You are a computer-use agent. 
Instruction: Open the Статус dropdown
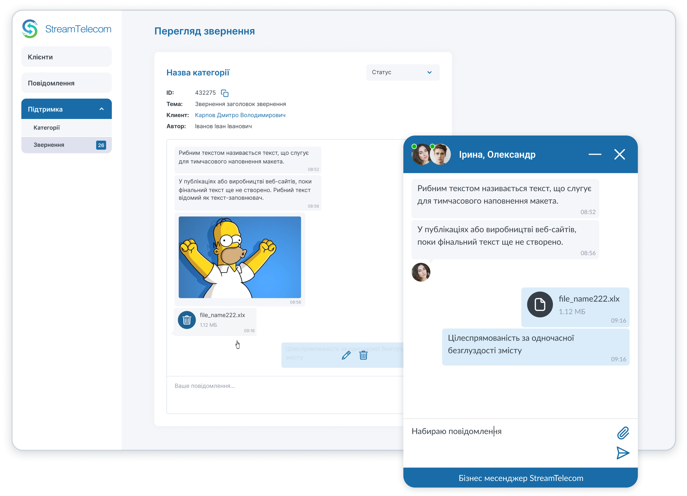(402, 72)
